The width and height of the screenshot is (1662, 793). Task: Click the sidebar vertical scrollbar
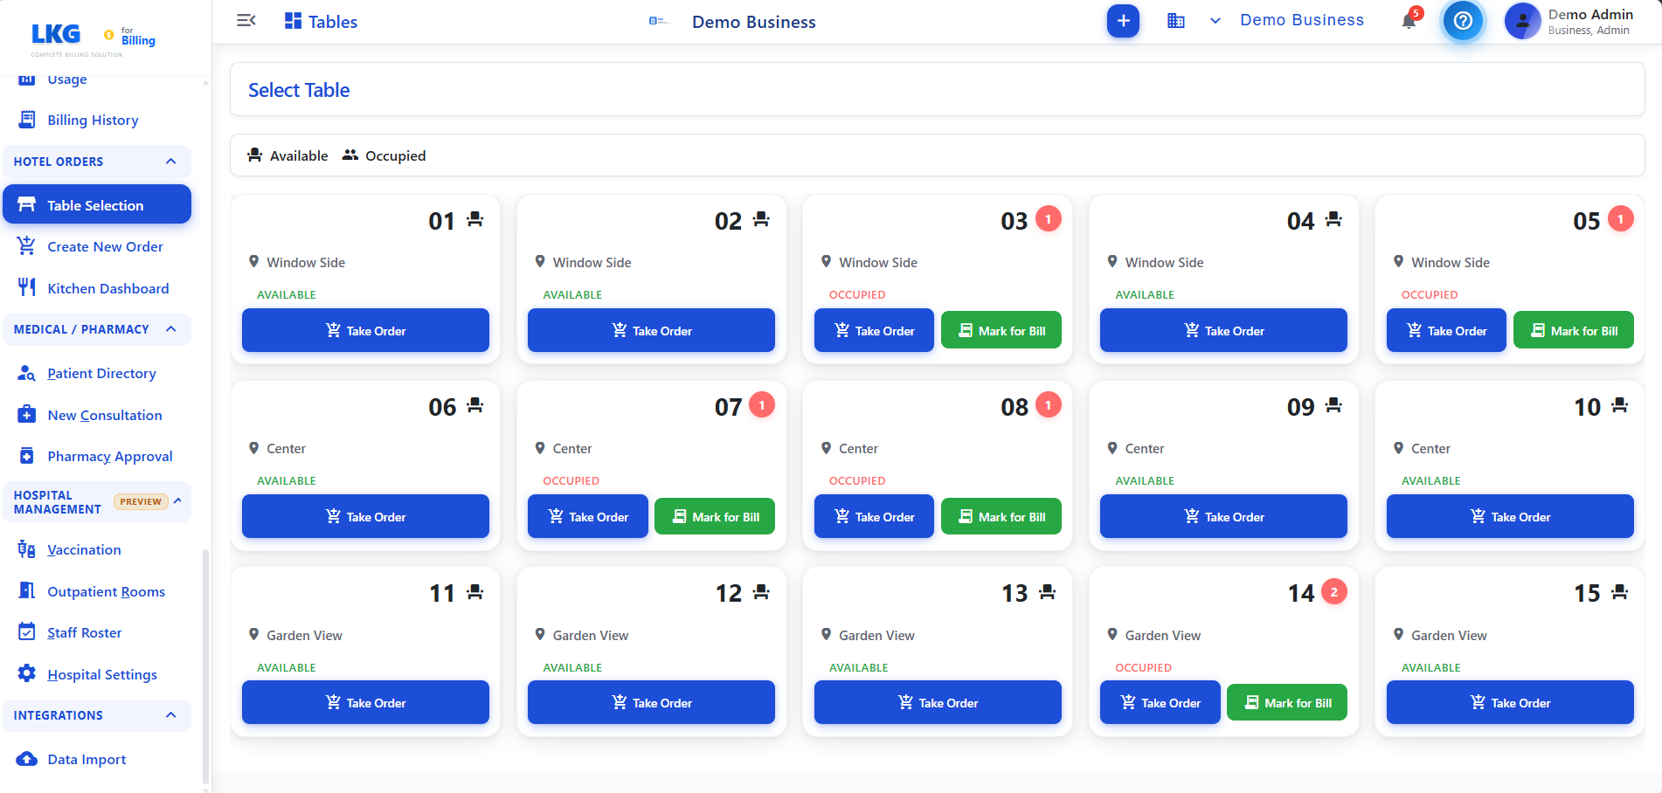click(x=205, y=667)
